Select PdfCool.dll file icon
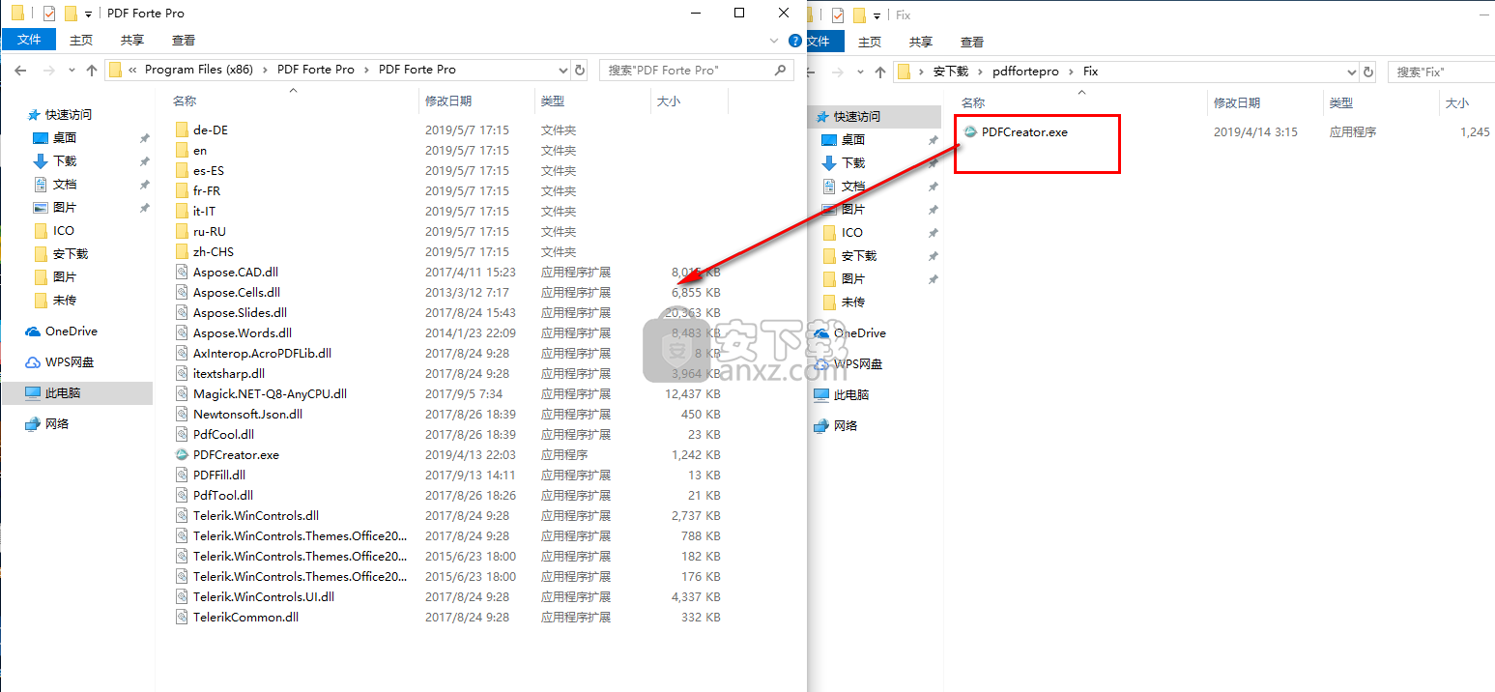 [183, 434]
